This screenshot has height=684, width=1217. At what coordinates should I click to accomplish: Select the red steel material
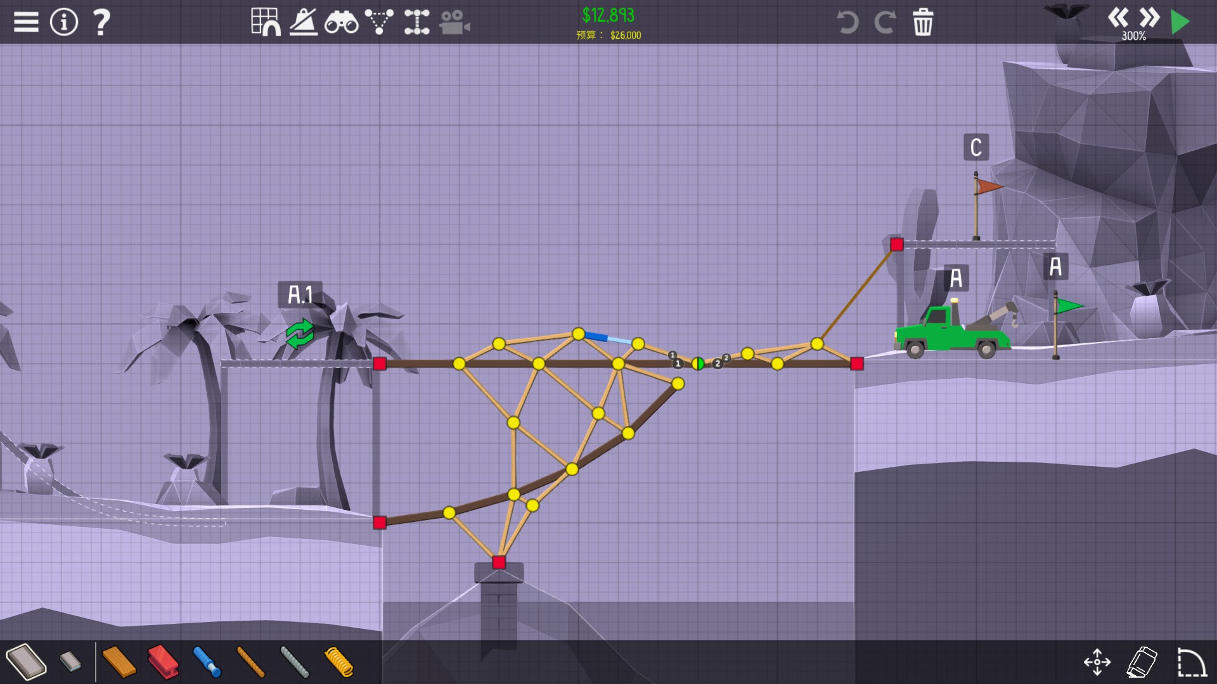coord(163,662)
